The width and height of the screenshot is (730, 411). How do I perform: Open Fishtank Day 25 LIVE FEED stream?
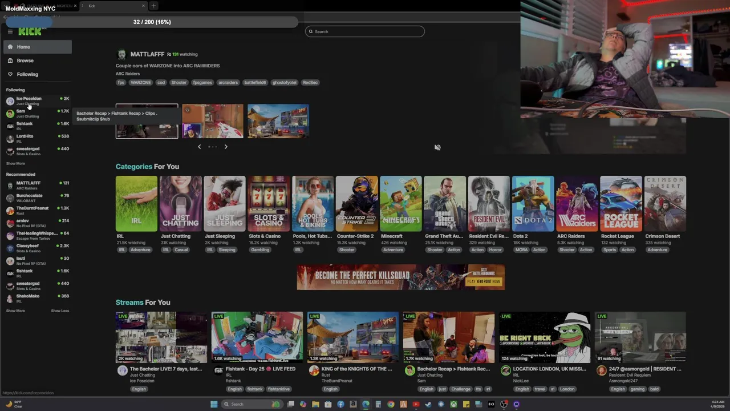[x=257, y=337]
